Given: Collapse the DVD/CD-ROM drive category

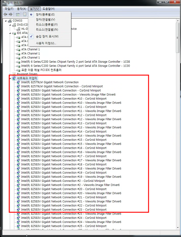Looking at the screenshot, I should [10, 25].
